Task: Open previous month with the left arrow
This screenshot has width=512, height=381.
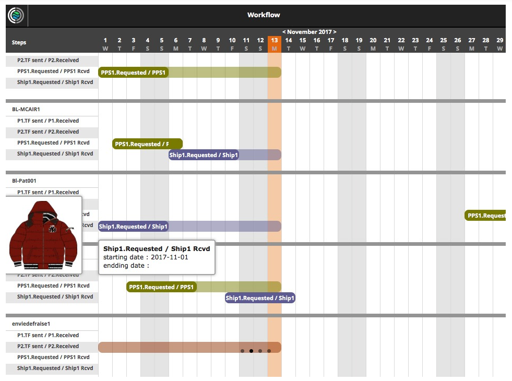Action: (x=285, y=31)
